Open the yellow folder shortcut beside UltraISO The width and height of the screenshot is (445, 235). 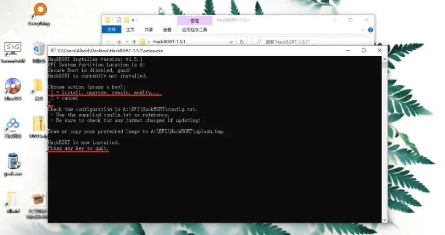pos(38,90)
